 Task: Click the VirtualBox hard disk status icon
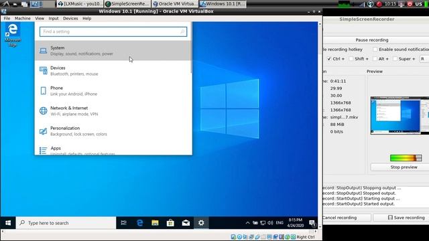233,237
